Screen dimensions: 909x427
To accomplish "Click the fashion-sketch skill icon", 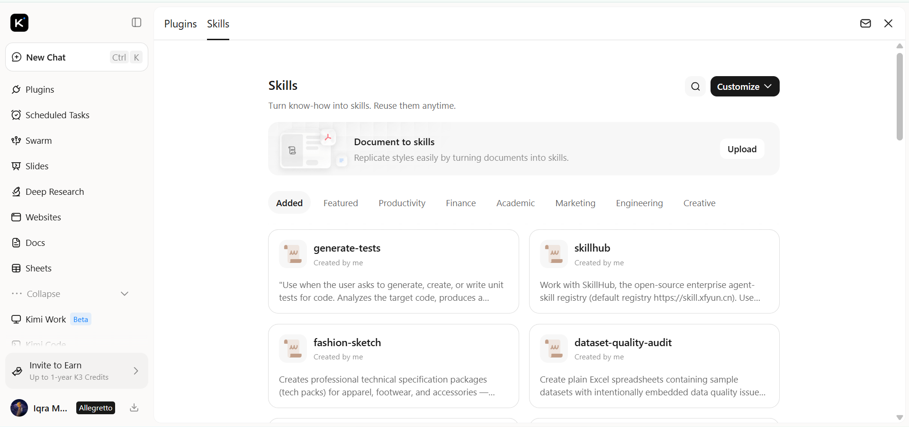I will click(293, 349).
